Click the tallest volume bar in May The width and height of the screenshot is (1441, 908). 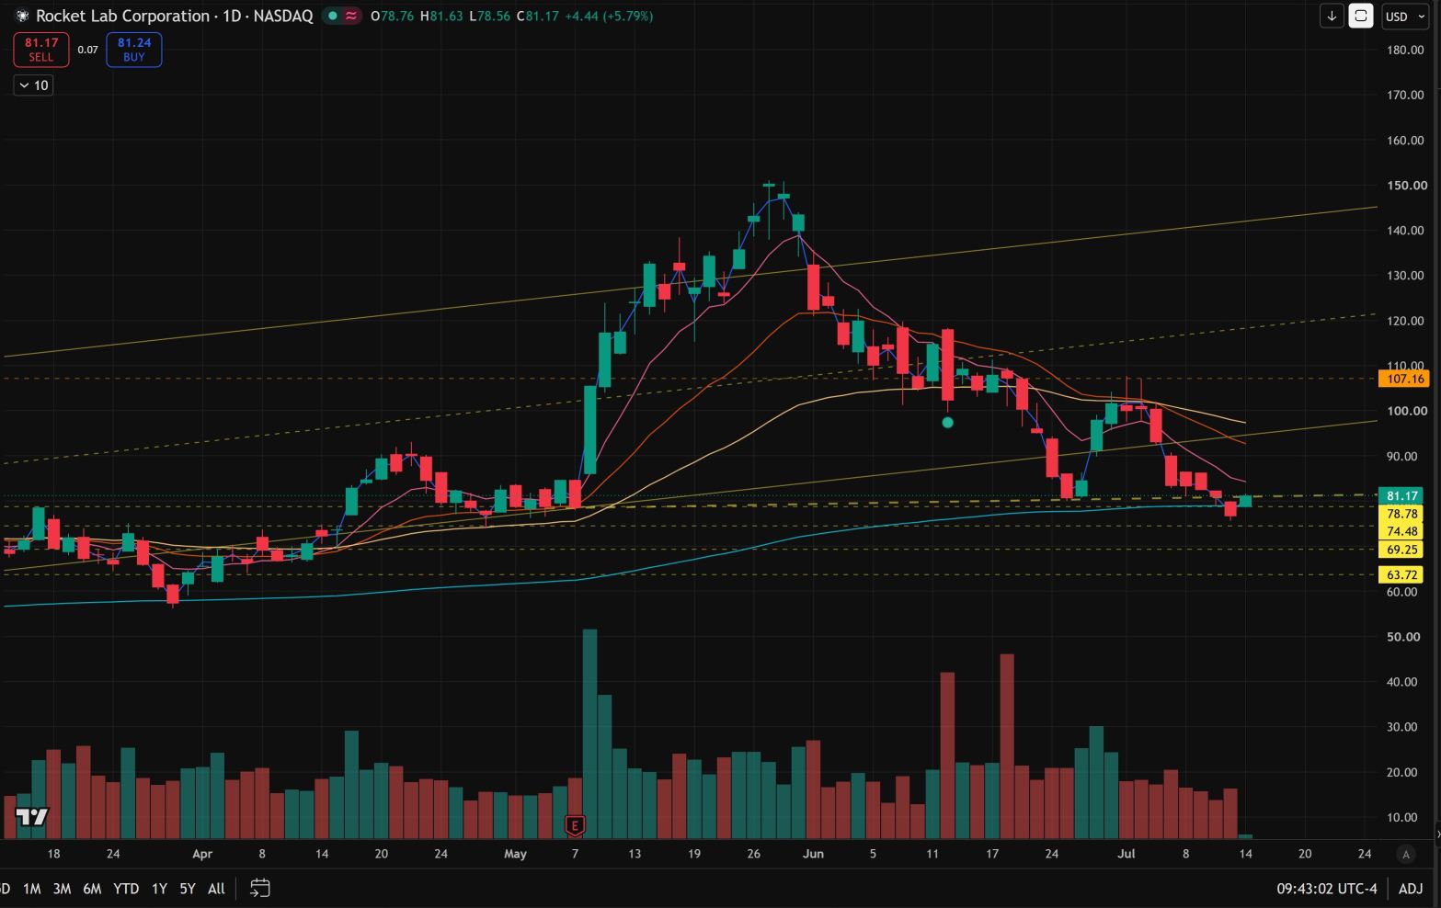(589, 733)
